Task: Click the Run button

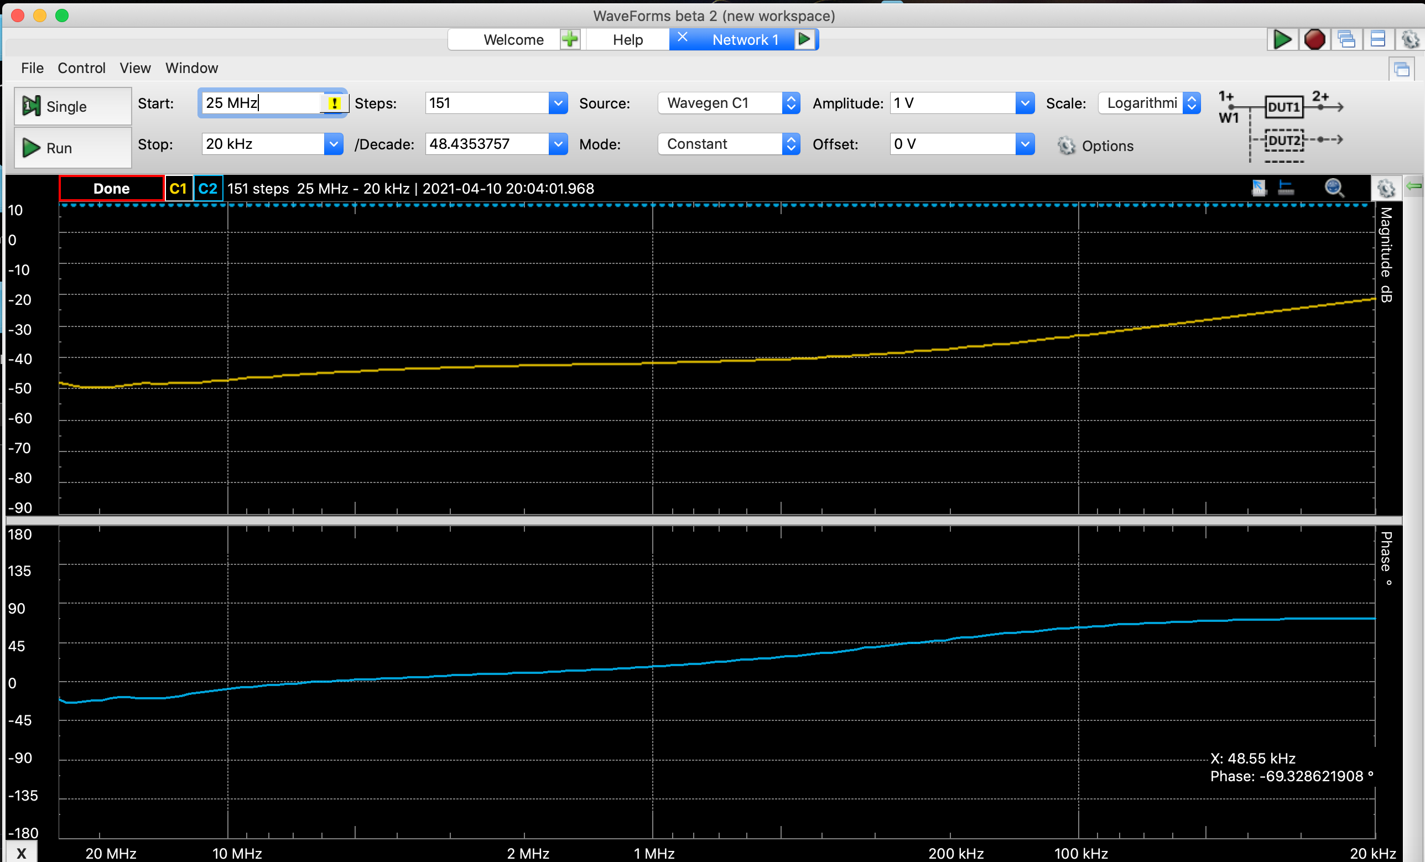Action: (x=73, y=148)
